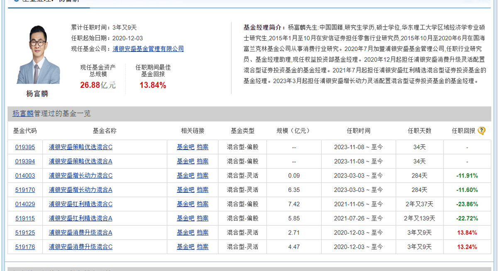Open 基金吧 for 浦银安盛策略优选混合C
The width and height of the screenshot is (498, 271).
186,147
